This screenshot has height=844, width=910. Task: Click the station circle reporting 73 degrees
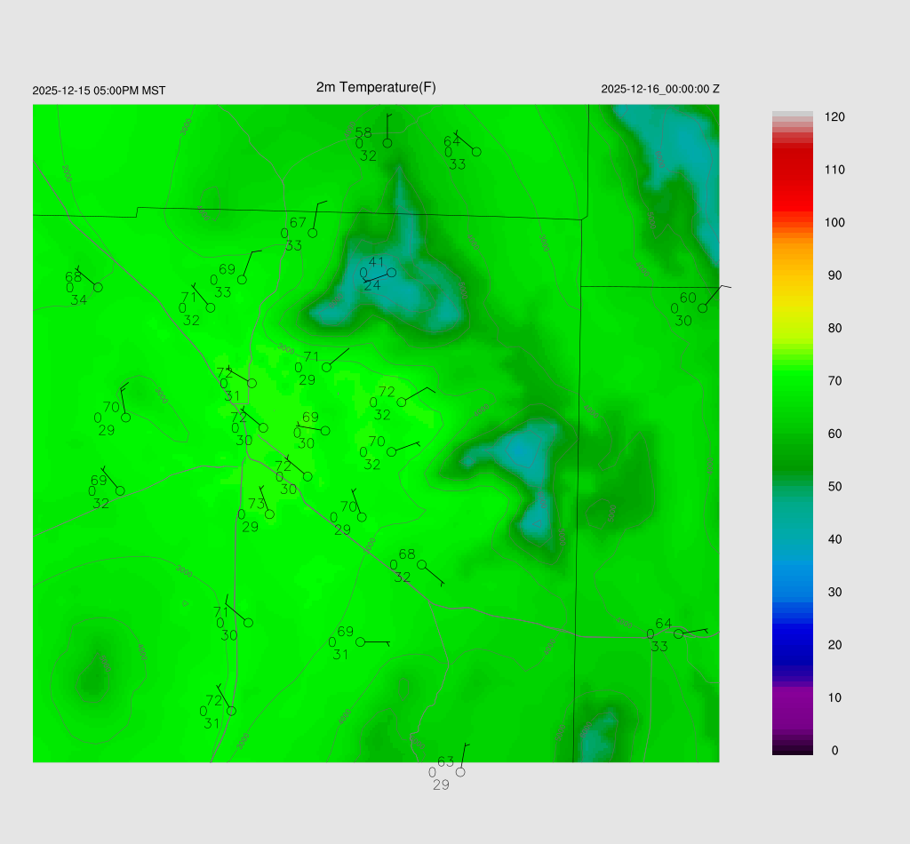pos(269,514)
